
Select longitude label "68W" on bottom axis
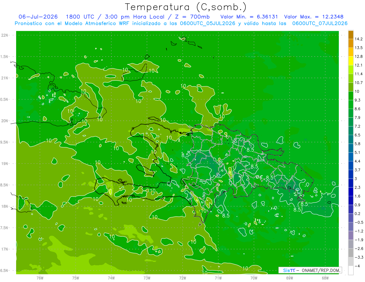click(x=325, y=278)
